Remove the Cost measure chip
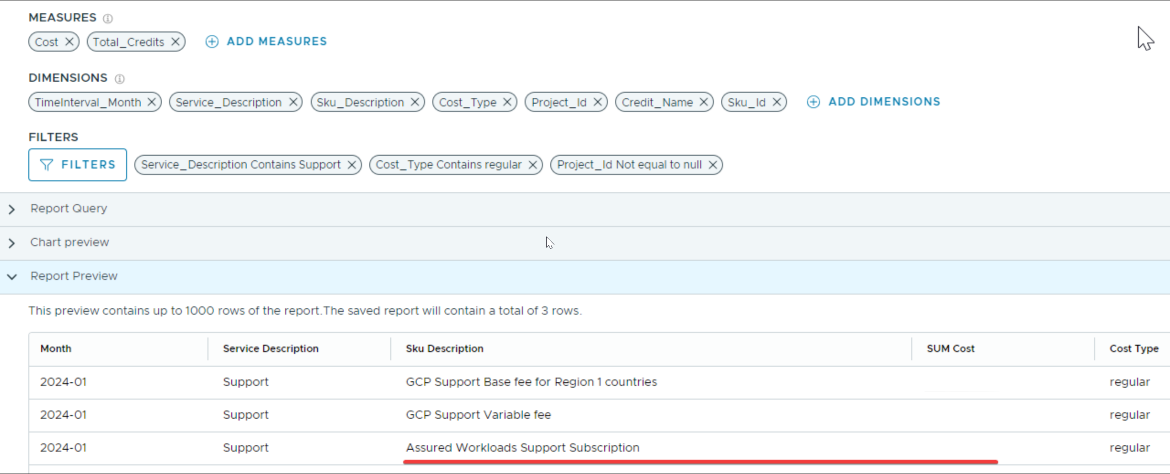This screenshot has width=1170, height=474. click(69, 42)
